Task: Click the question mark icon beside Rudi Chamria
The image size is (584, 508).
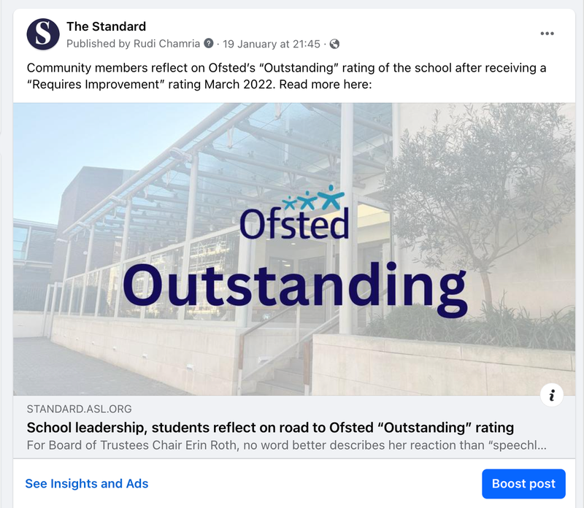Action: (209, 44)
